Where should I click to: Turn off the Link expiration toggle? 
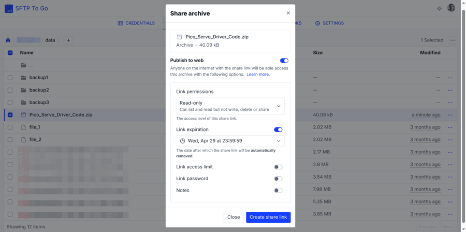[x=278, y=129]
